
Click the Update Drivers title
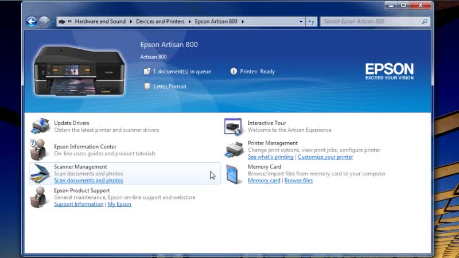(x=71, y=123)
